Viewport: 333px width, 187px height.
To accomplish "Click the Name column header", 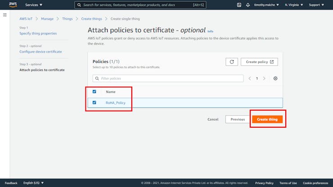I will click(x=111, y=92).
